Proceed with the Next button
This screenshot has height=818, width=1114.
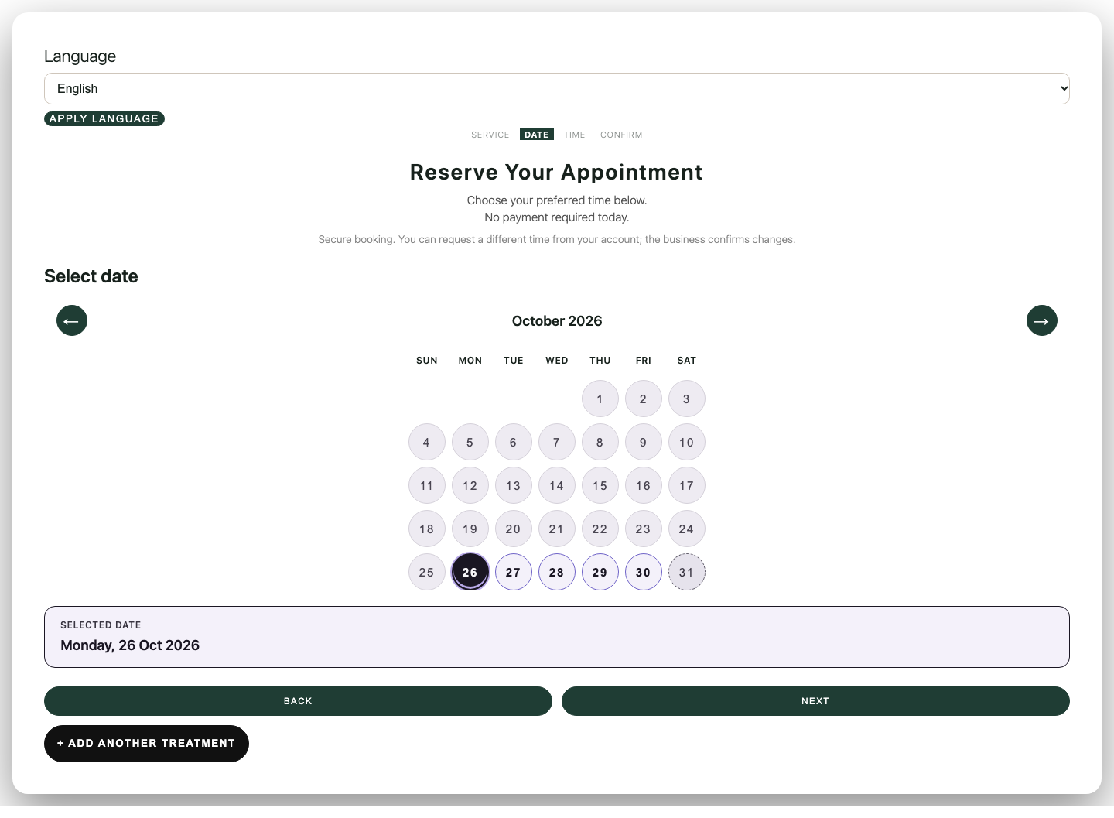[815, 701]
